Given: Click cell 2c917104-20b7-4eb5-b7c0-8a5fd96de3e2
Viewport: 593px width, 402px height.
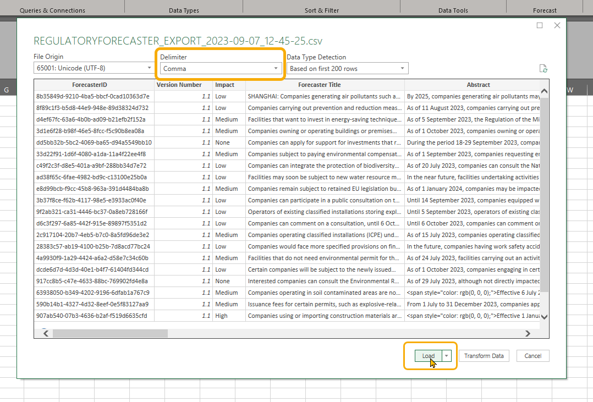Looking at the screenshot, I should (x=94, y=235).
